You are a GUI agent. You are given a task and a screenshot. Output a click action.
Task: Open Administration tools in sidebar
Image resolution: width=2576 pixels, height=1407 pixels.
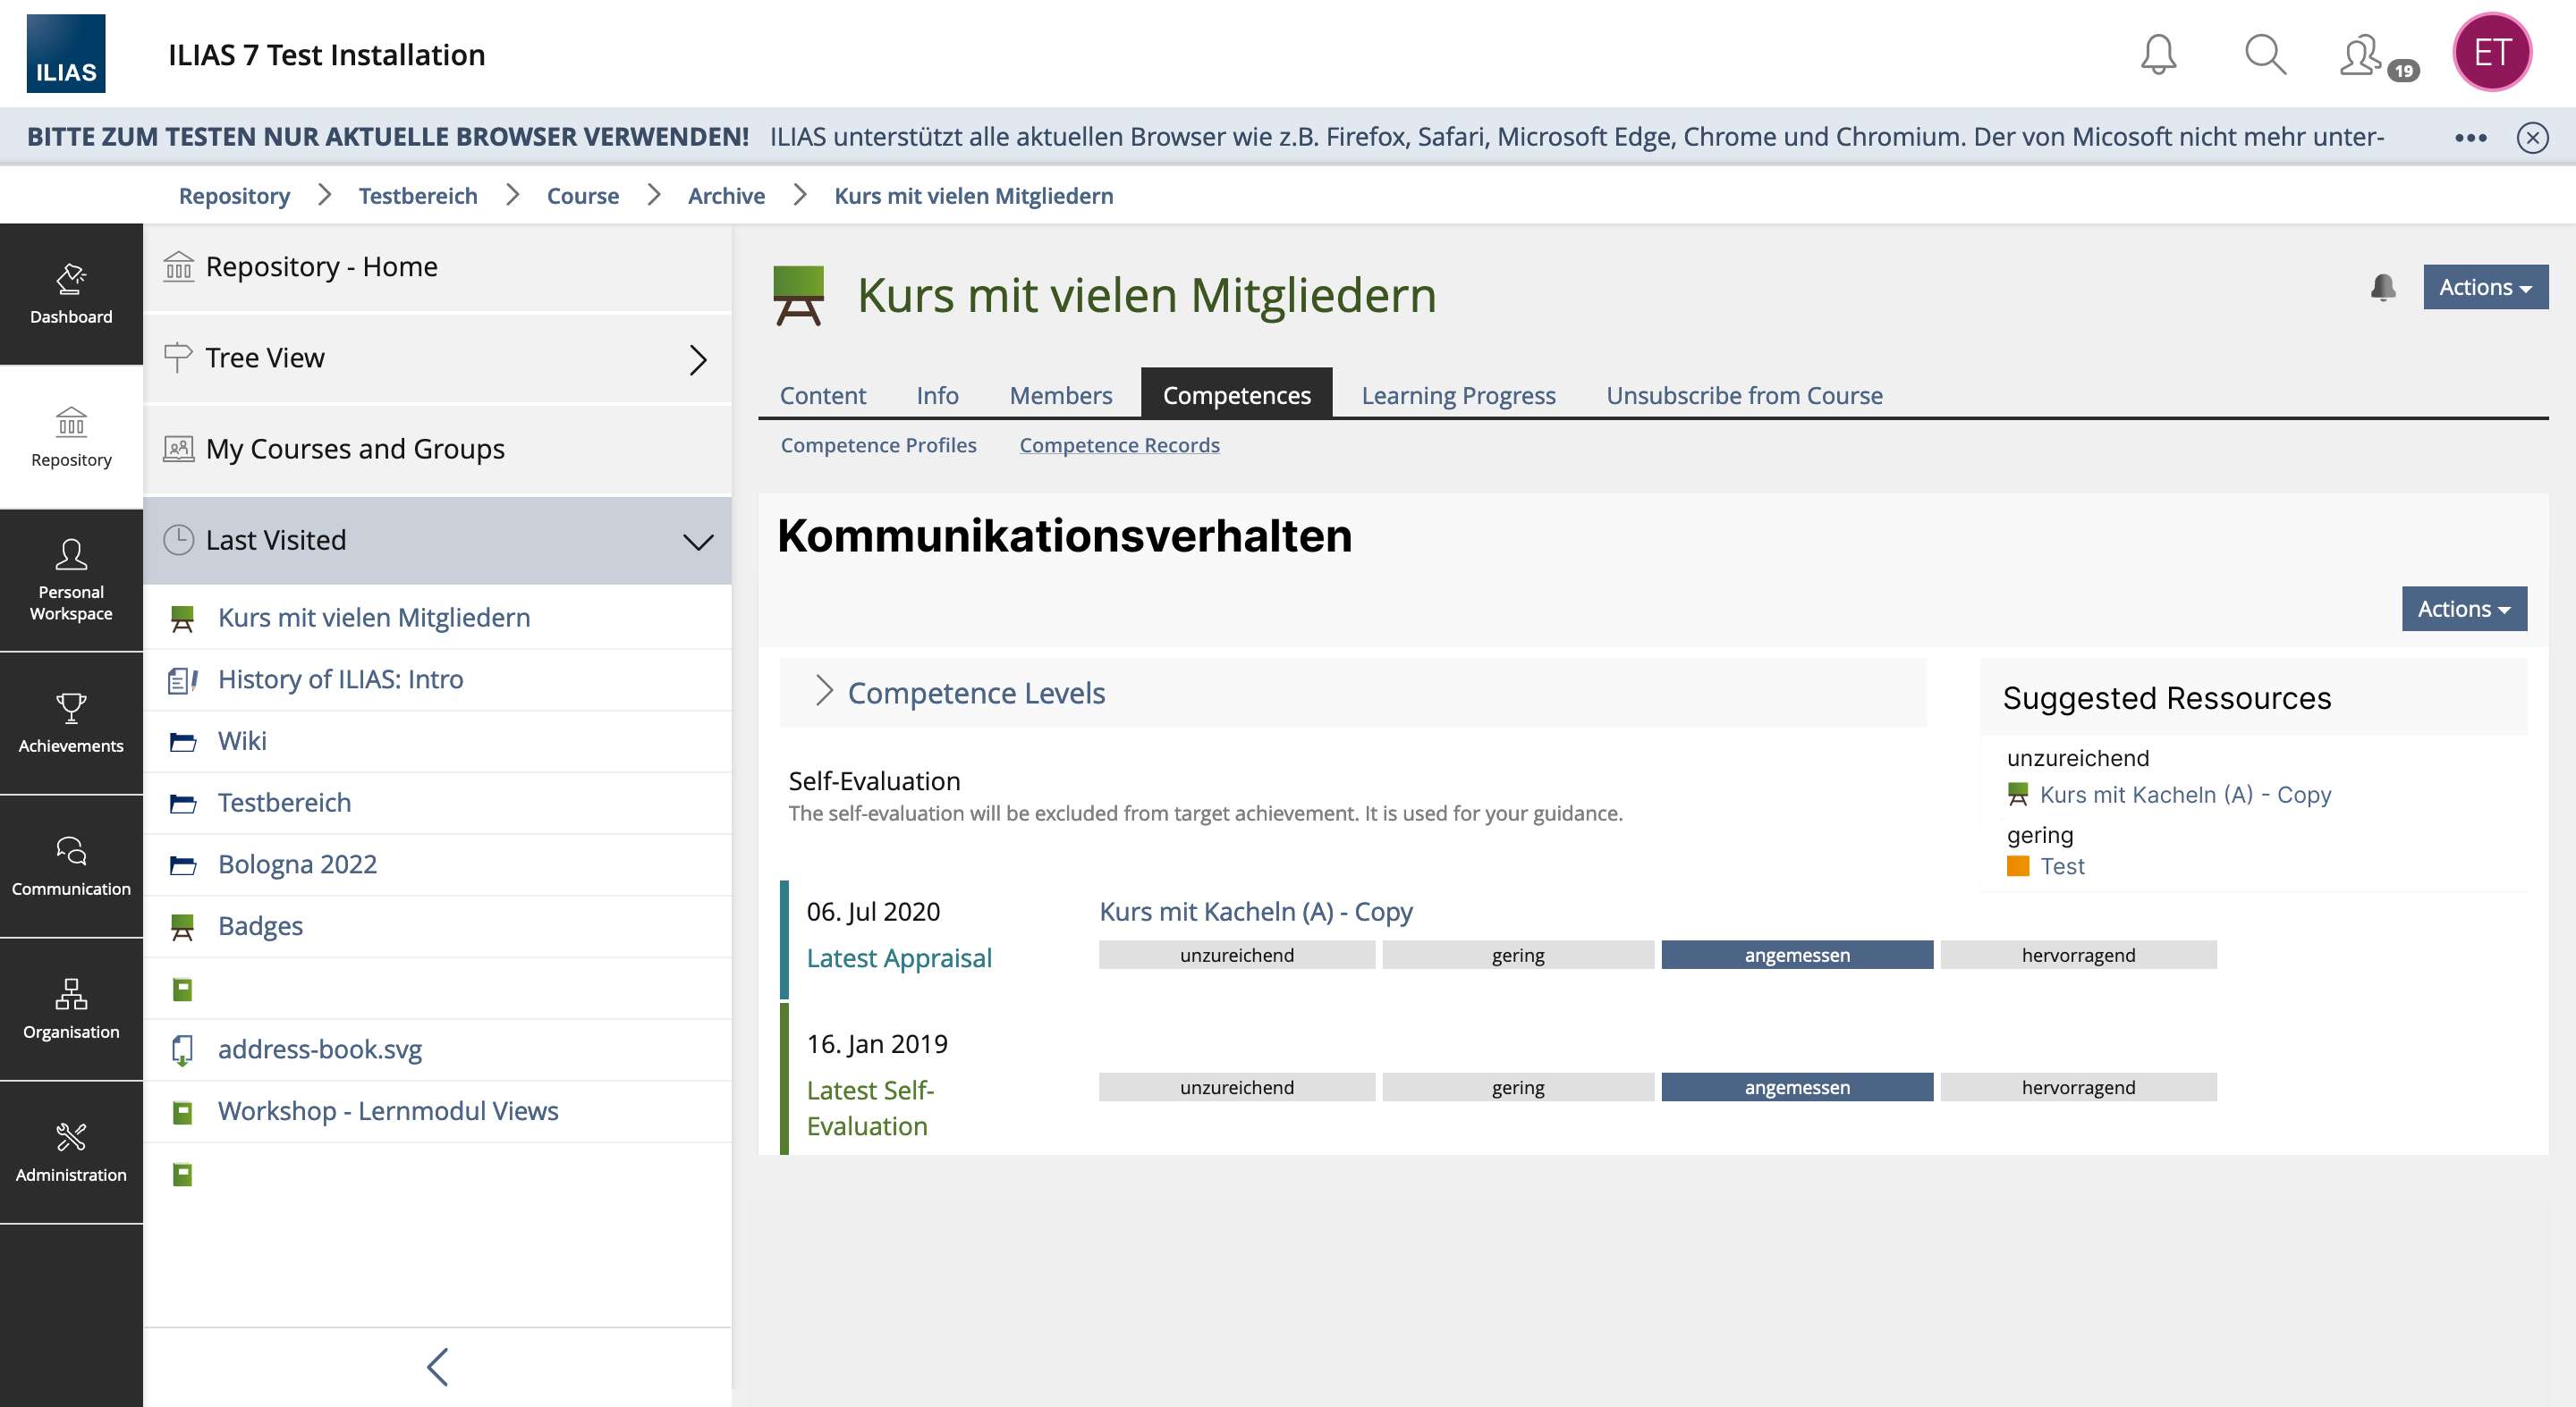point(71,1151)
